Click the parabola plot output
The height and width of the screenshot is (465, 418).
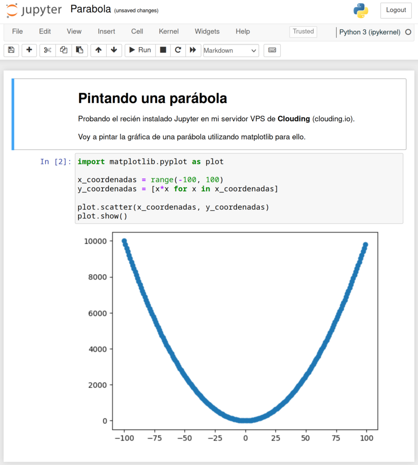pyautogui.click(x=230, y=337)
